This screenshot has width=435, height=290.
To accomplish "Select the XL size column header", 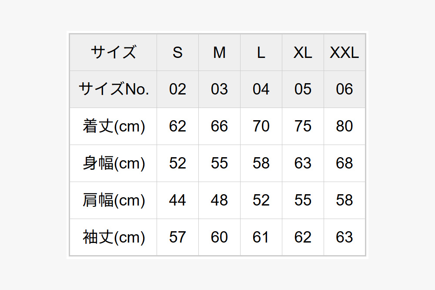I will click(303, 52).
